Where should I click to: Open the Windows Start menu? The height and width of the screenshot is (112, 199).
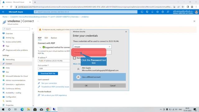(3, 109)
